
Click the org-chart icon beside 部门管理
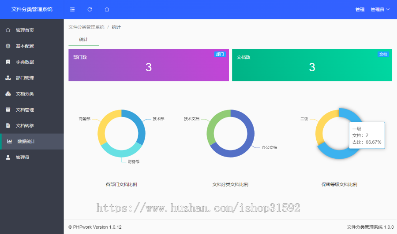pos(8,78)
